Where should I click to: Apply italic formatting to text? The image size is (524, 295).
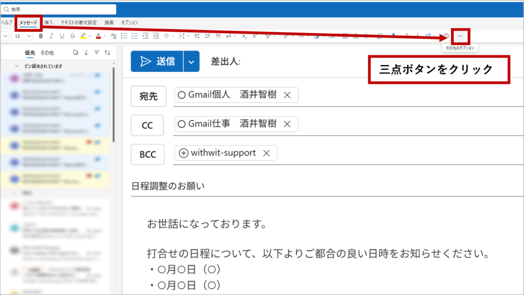pos(52,36)
